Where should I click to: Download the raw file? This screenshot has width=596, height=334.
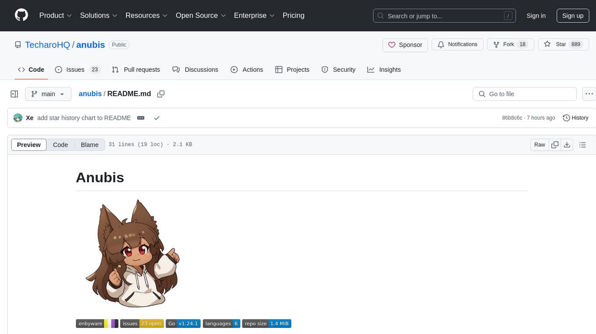567,145
